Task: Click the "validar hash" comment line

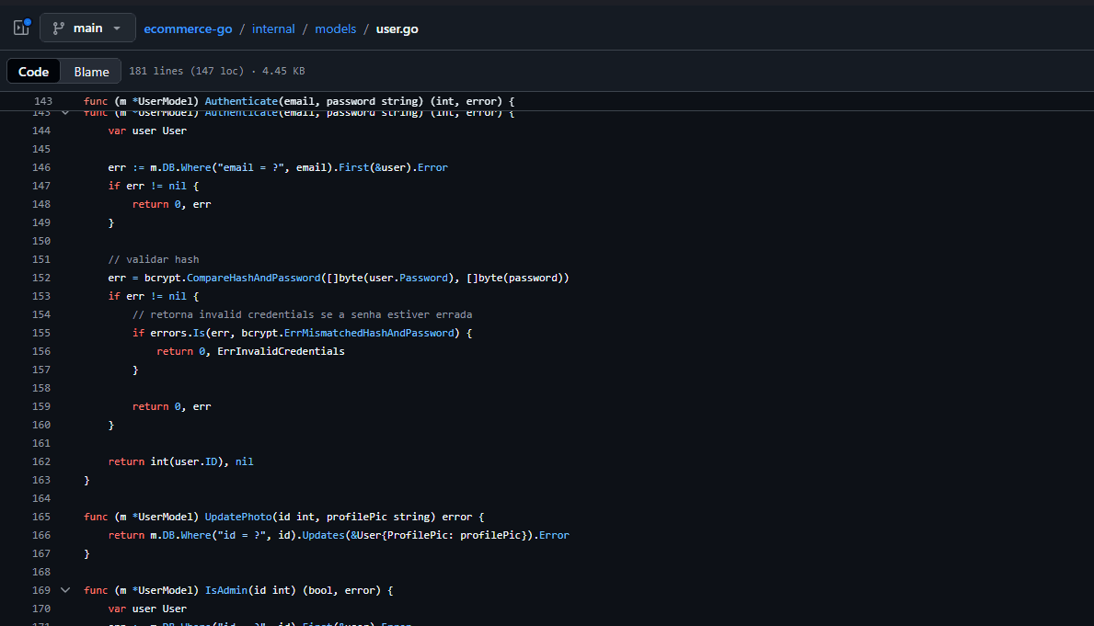Action: 153,259
